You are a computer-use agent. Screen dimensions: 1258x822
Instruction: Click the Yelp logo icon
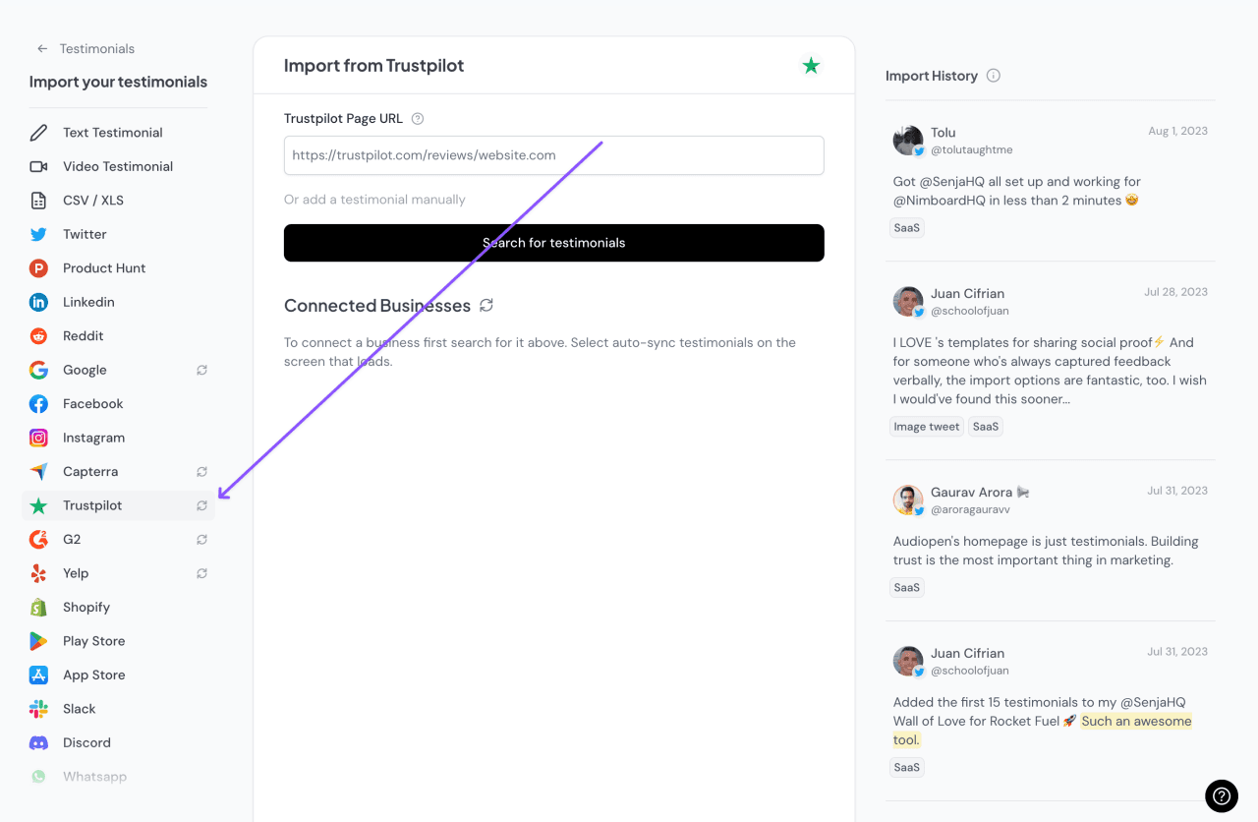click(x=38, y=573)
